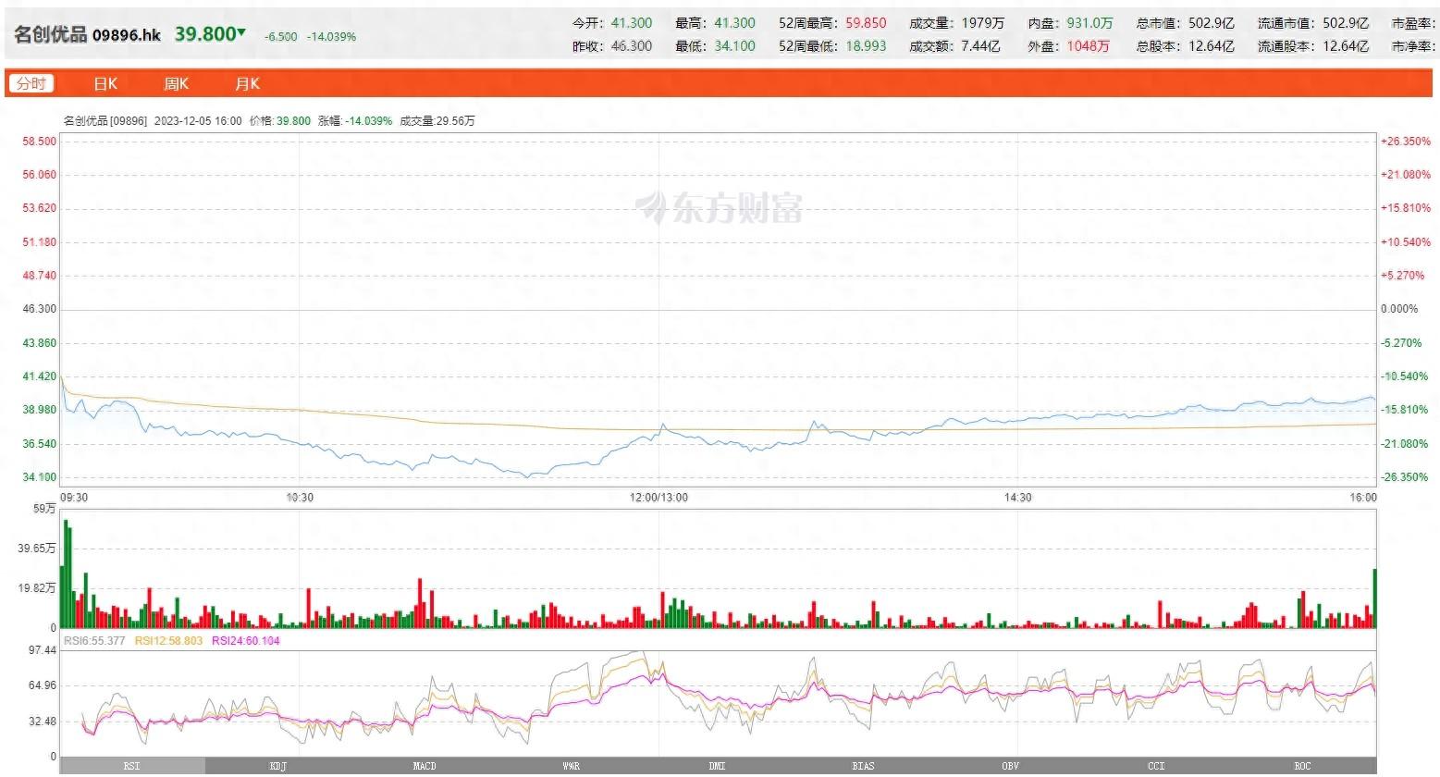Click the 总市值 value 502.9亿
The width and height of the screenshot is (1440, 777).
(1212, 23)
